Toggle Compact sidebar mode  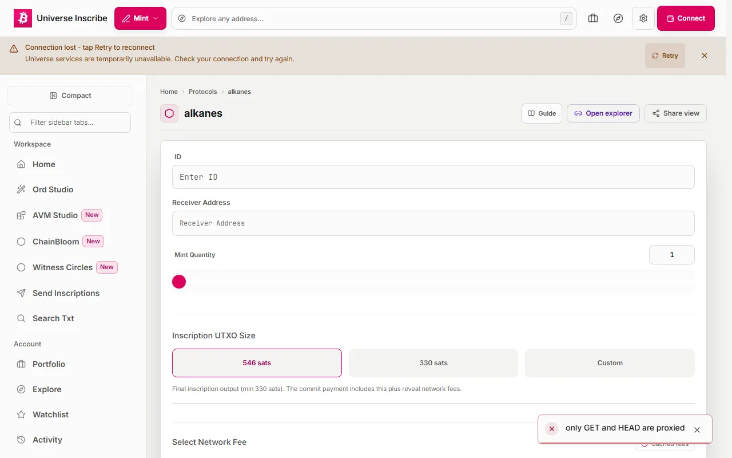[70, 96]
